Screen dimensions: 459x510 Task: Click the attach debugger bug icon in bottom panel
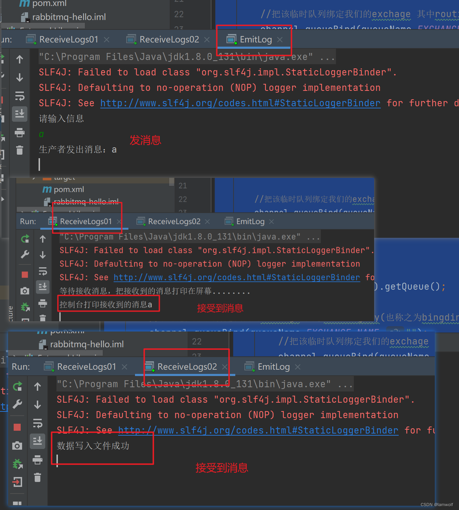click(17, 464)
